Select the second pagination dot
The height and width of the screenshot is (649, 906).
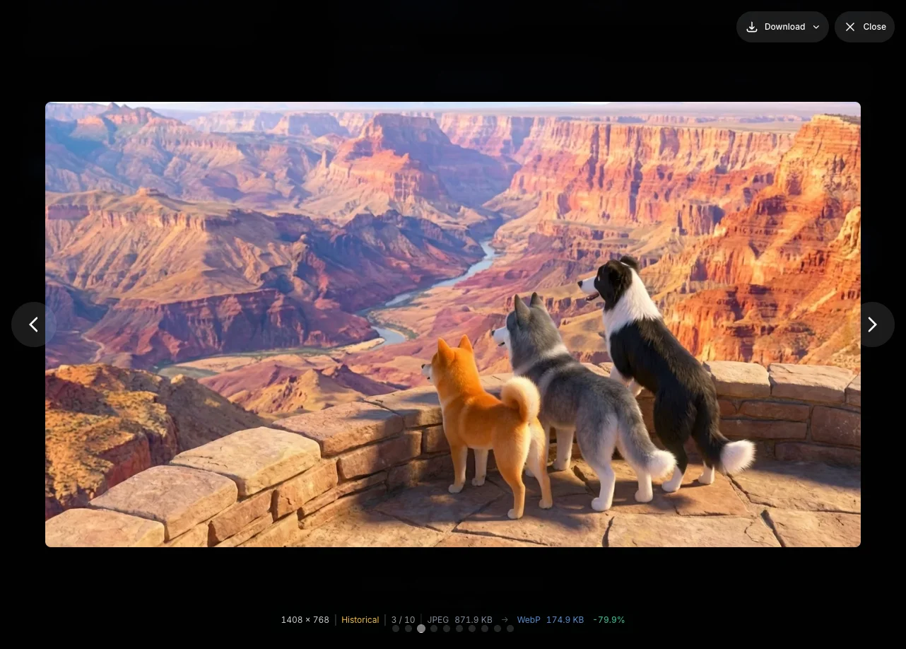(x=408, y=628)
